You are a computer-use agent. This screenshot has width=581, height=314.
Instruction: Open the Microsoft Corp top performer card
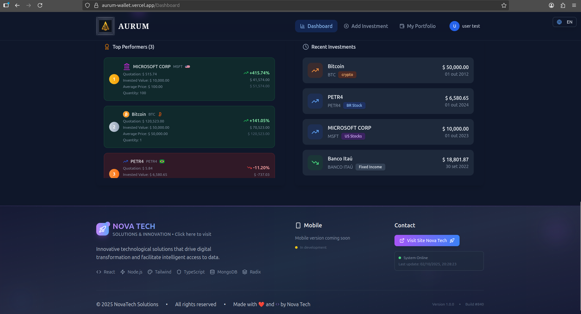click(x=189, y=79)
